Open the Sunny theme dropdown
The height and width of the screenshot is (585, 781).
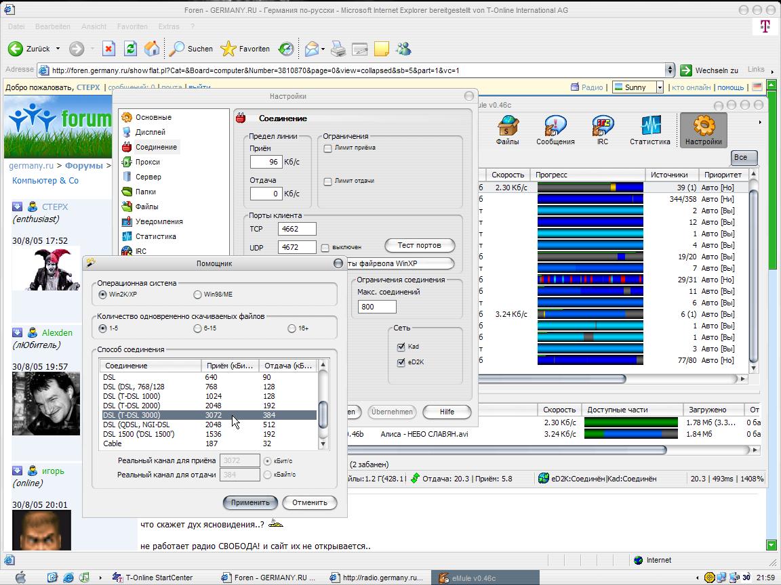click(660, 87)
